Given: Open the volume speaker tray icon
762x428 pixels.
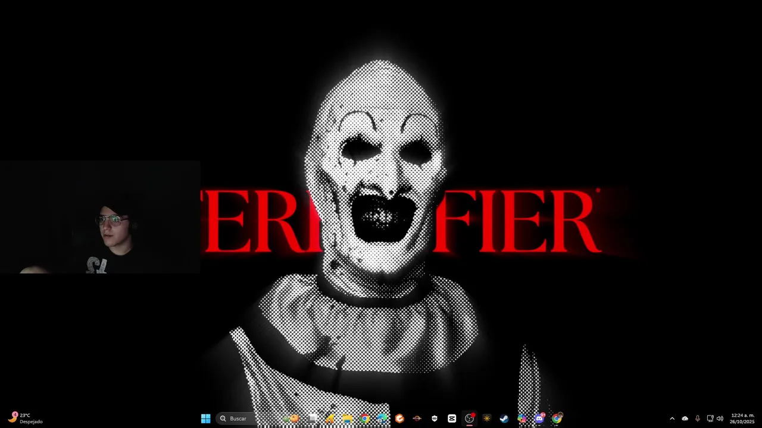Looking at the screenshot, I should tap(720, 418).
